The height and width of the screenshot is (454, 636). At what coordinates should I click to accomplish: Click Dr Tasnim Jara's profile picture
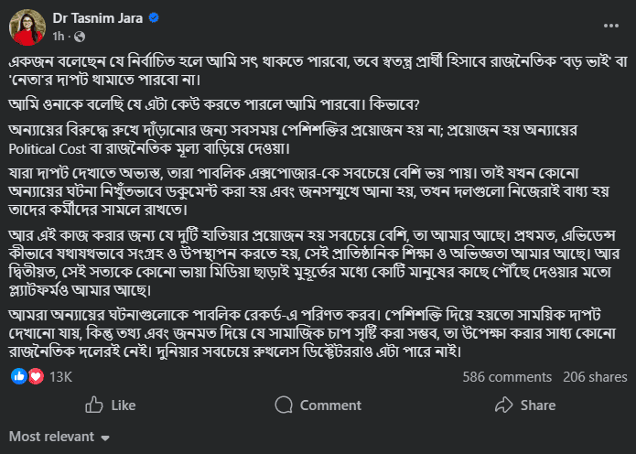27,26
